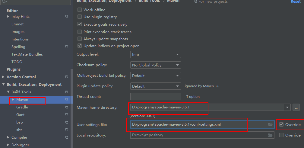Toggle Always update snapshots checkbox

tap(80, 39)
